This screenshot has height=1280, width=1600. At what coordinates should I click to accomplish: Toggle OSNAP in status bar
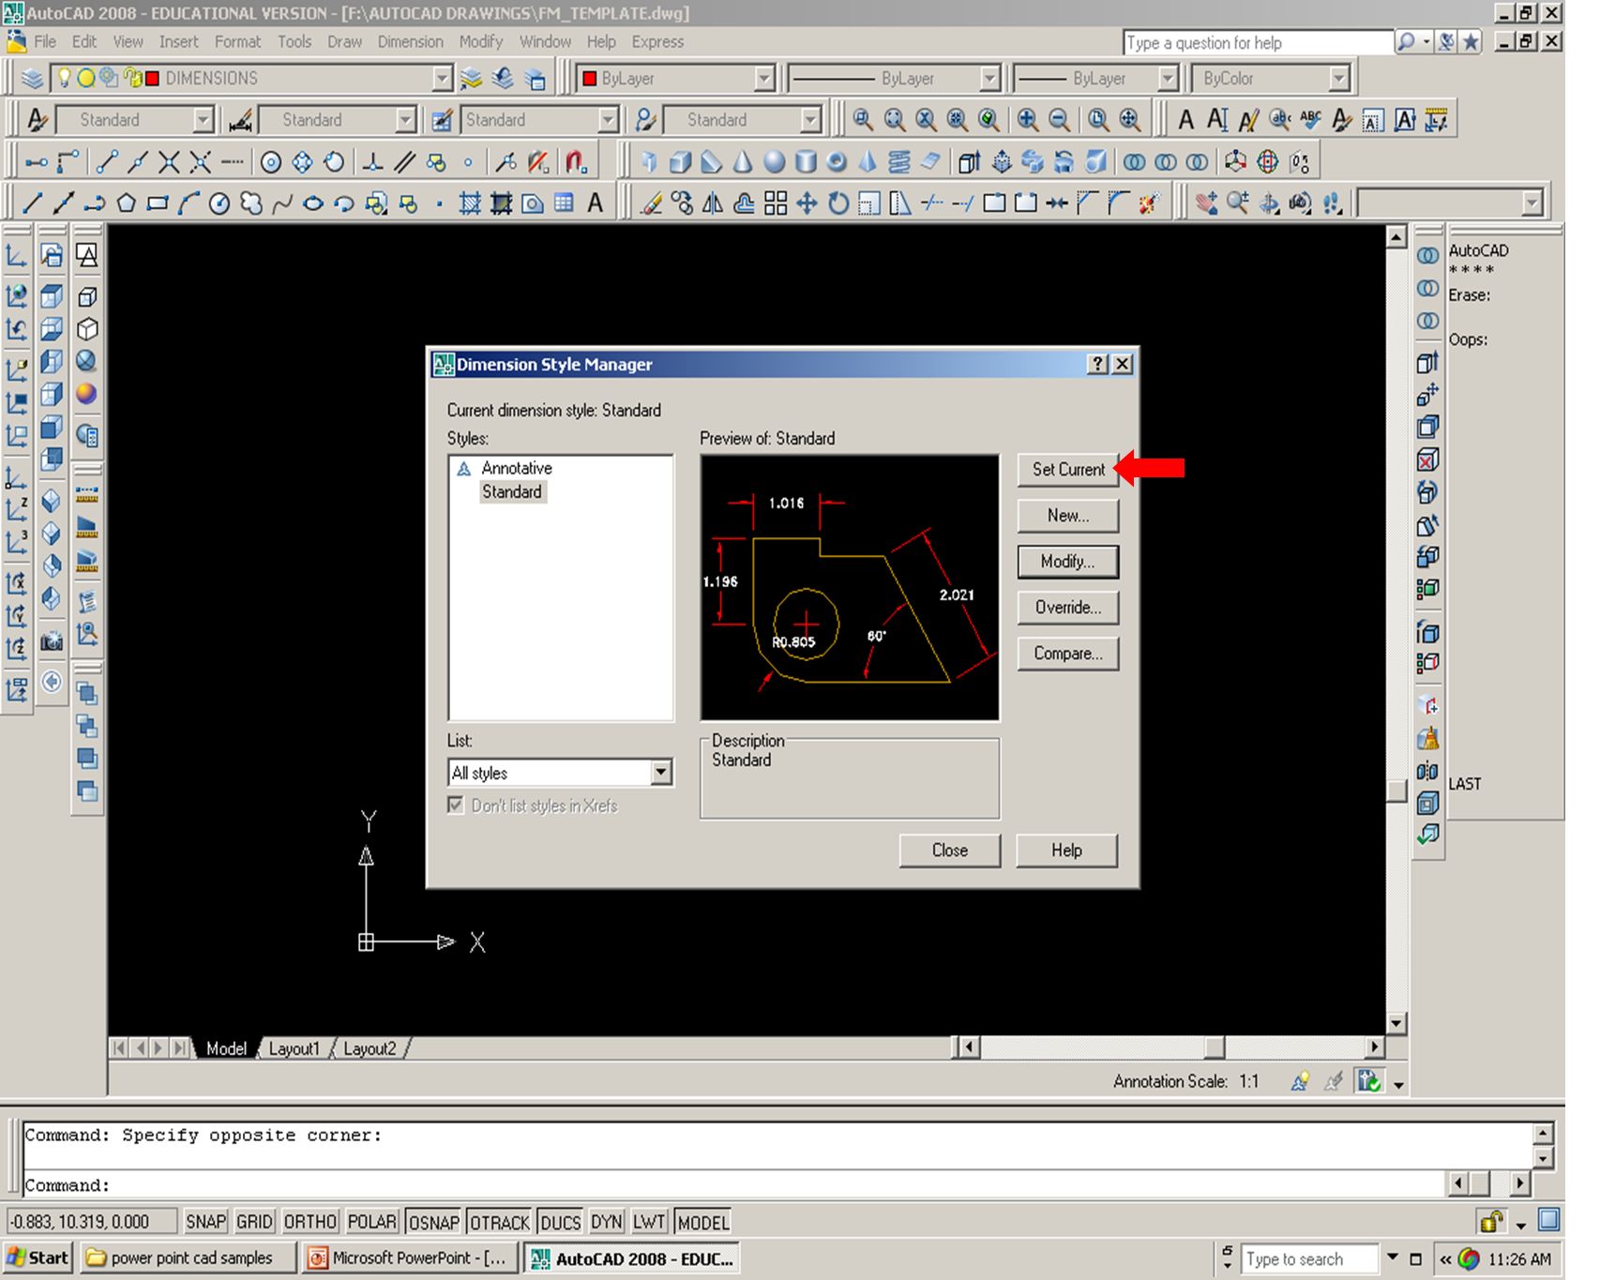pyautogui.click(x=434, y=1222)
